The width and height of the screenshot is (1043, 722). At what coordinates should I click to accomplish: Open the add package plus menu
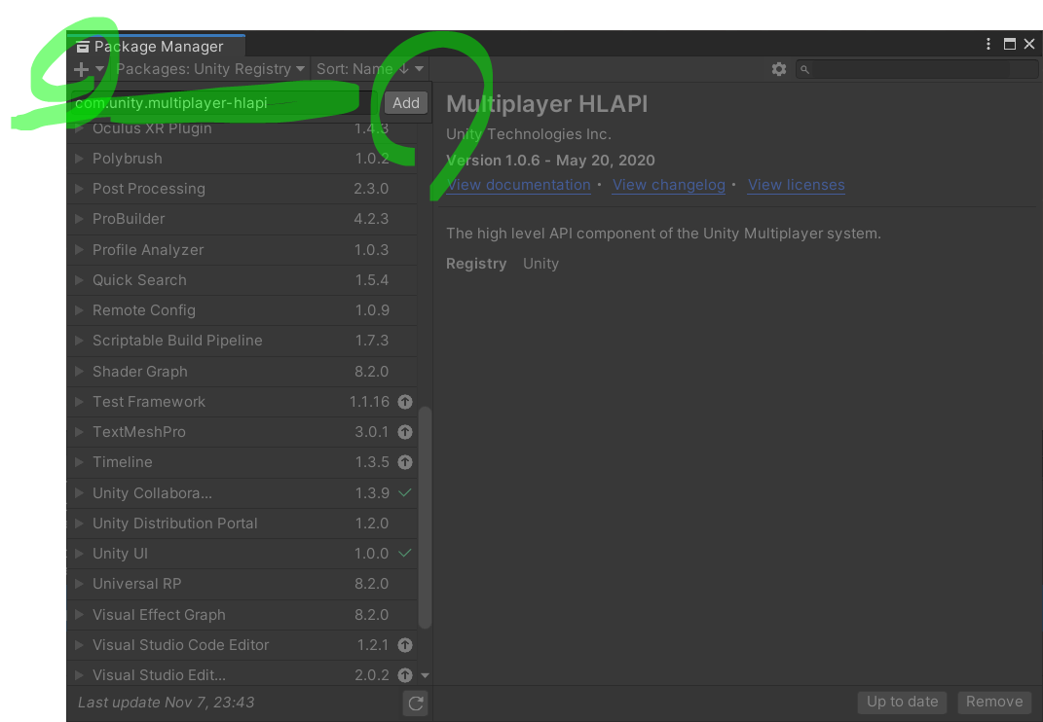coord(89,69)
